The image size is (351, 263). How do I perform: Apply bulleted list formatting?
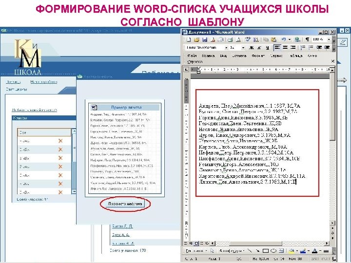point(311,47)
